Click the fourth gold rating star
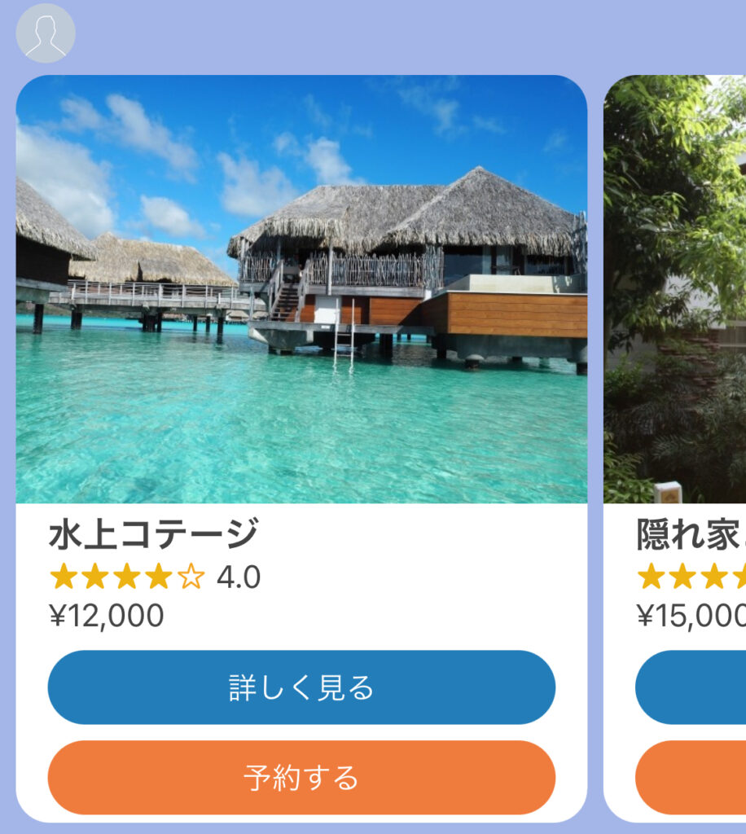This screenshot has height=834, width=746. pos(159,577)
